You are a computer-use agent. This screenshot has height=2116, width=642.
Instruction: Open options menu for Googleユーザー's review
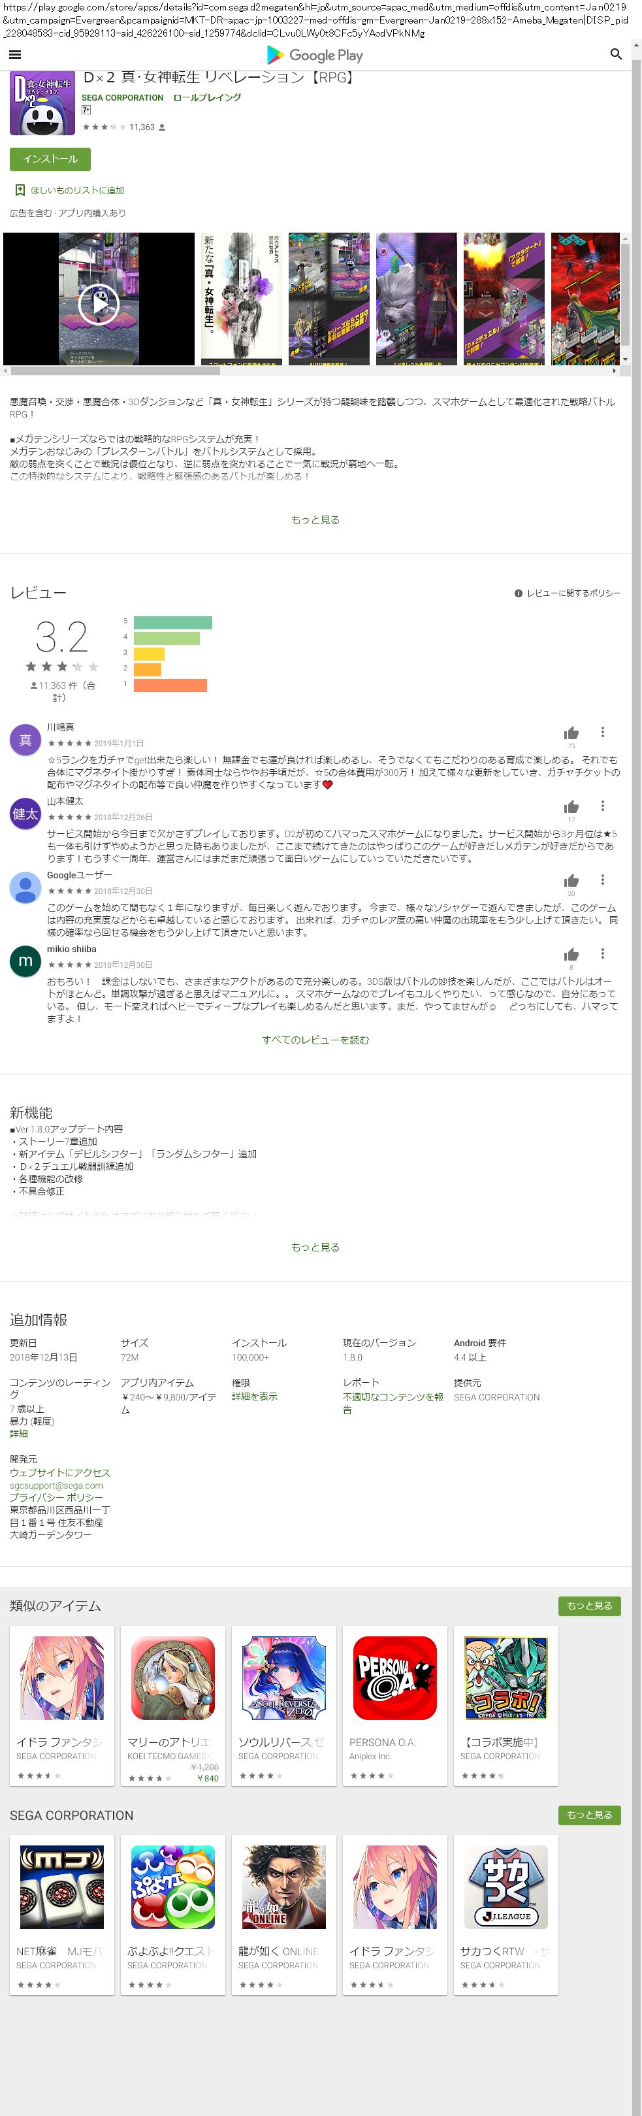point(603,880)
